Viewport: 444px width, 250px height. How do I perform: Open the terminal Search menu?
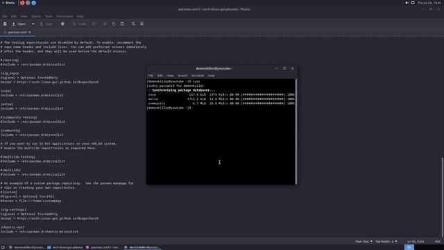tap(182, 76)
